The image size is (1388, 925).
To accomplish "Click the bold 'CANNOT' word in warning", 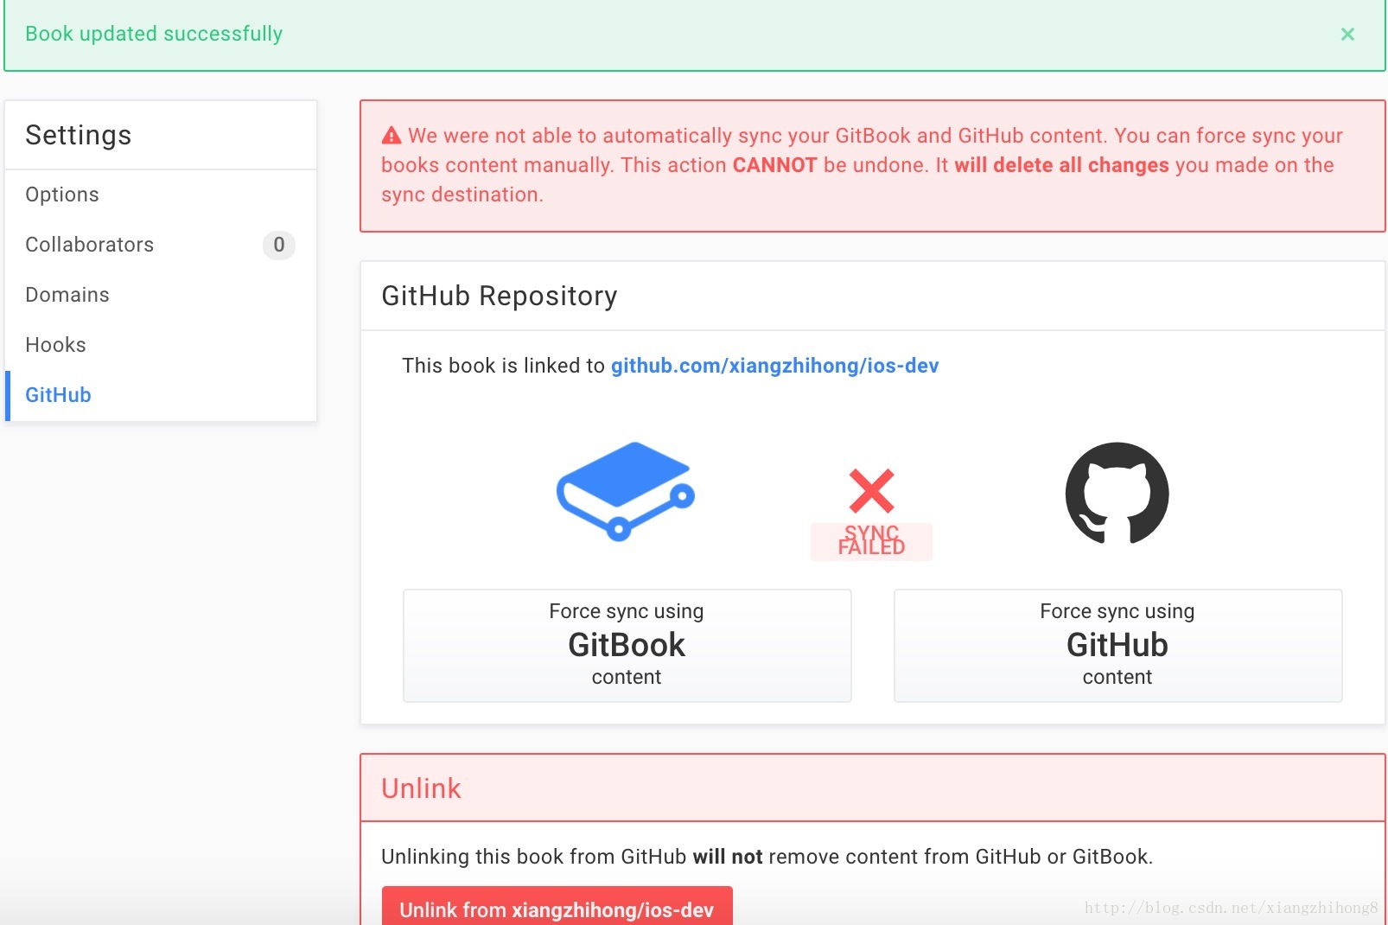I will tap(774, 165).
